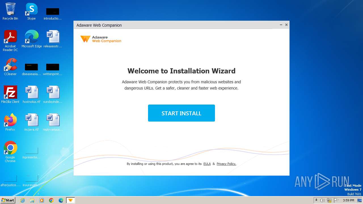The width and height of the screenshot is (363, 204).
Task: Select the Recycle Bin desktop icon
Action: pos(10,11)
